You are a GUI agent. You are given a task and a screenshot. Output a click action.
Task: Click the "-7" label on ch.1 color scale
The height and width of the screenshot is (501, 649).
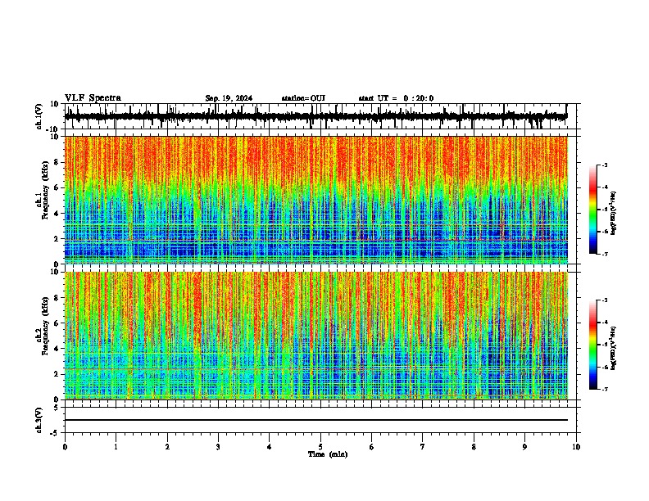click(605, 254)
